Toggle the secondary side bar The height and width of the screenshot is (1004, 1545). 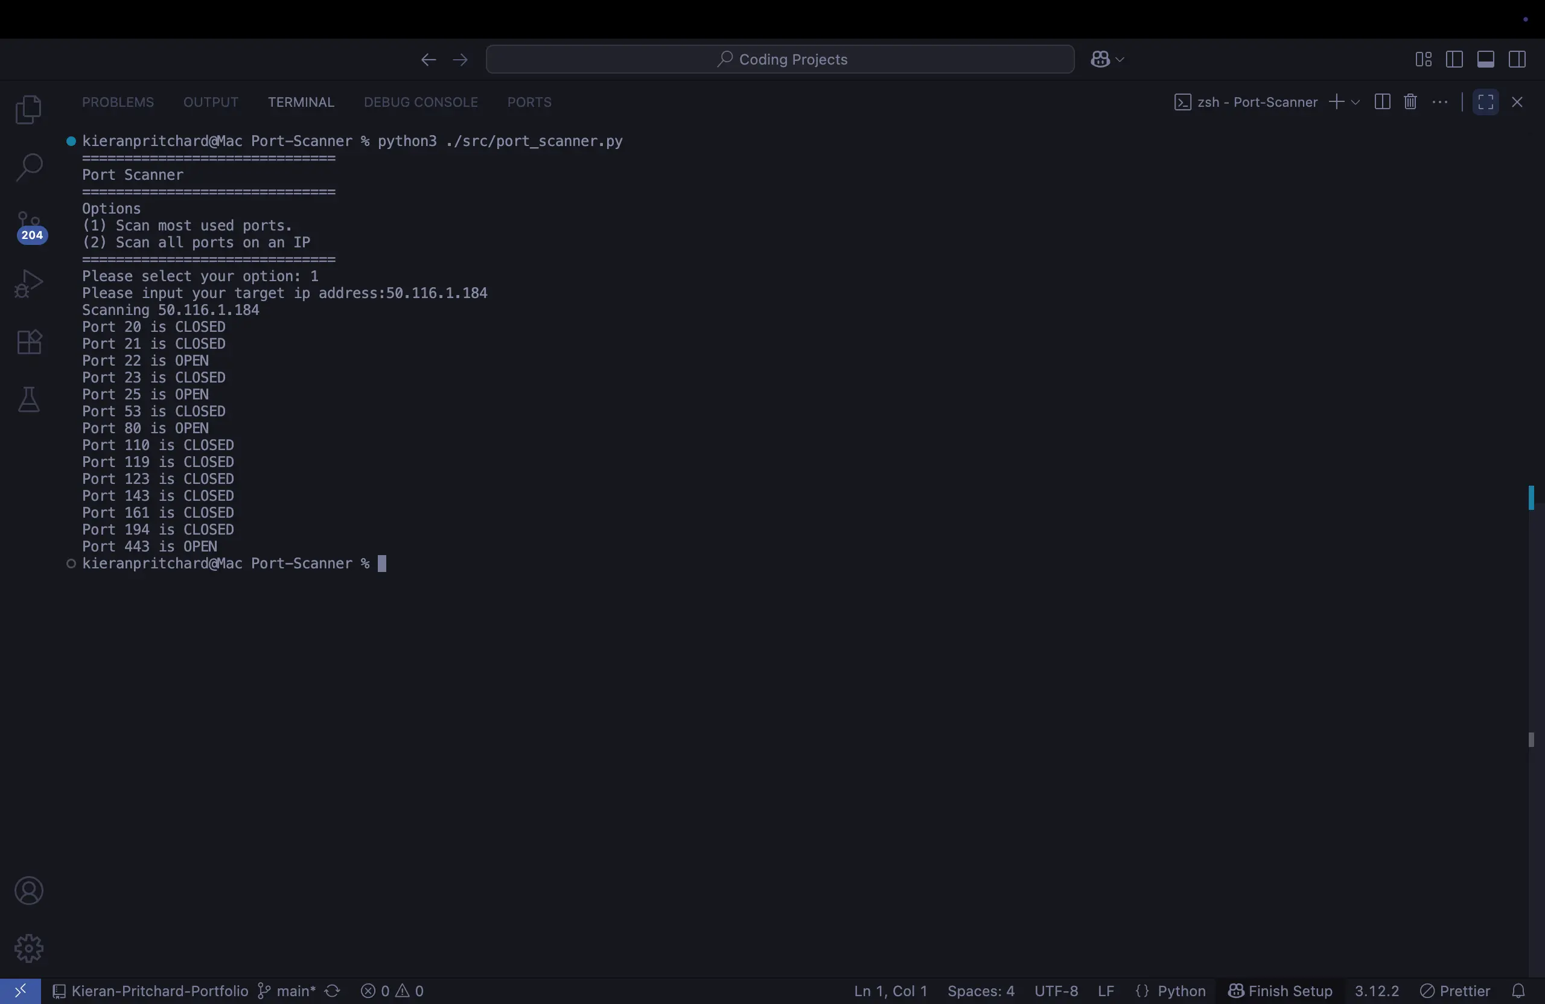[1518, 59]
